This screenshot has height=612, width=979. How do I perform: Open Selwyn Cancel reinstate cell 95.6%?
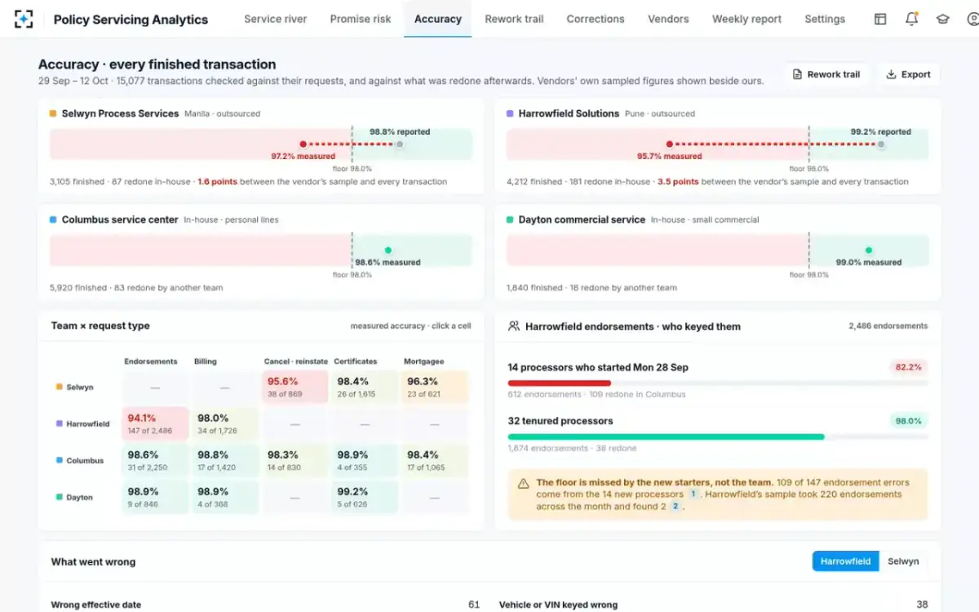click(295, 388)
